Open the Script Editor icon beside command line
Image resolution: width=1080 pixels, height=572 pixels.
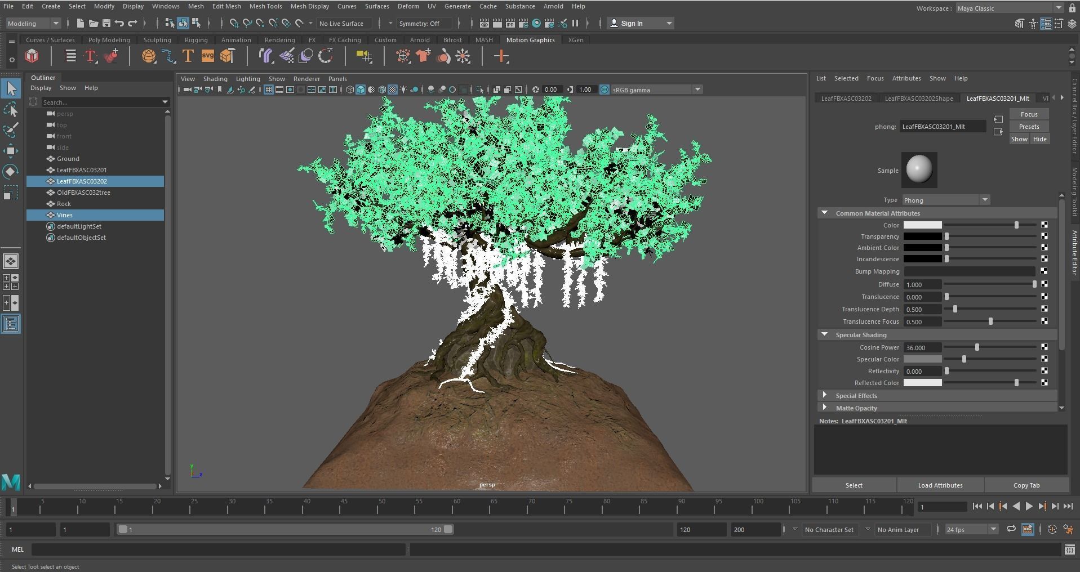pyautogui.click(x=1069, y=549)
